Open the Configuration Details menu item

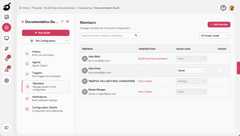click(x=46, y=109)
